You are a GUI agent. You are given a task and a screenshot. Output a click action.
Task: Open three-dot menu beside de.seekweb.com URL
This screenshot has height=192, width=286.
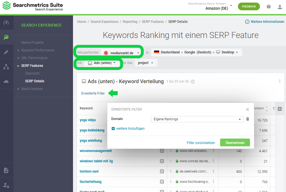click(x=213, y=171)
